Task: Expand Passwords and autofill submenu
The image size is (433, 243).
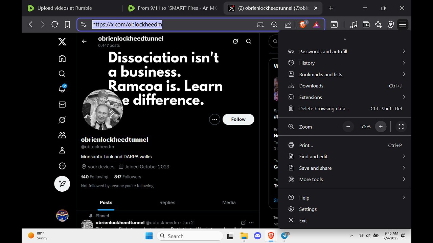Action: pyautogui.click(x=345, y=51)
